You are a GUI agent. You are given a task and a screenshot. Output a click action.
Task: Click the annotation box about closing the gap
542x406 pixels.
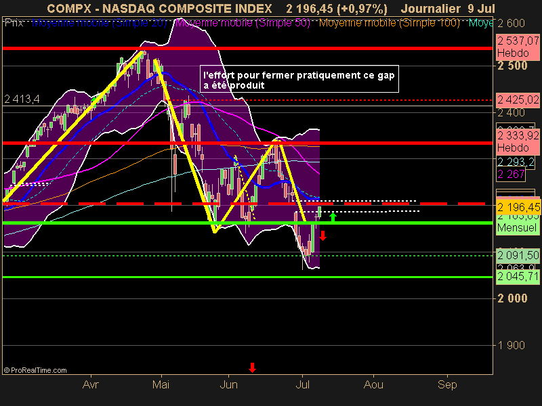pyautogui.click(x=299, y=79)
